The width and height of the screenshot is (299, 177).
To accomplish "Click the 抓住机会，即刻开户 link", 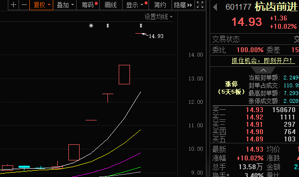I will (x=263, y=61).
